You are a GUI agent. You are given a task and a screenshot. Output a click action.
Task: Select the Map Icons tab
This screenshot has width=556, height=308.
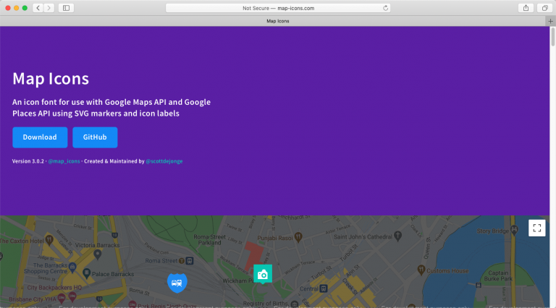coord(278,21)
